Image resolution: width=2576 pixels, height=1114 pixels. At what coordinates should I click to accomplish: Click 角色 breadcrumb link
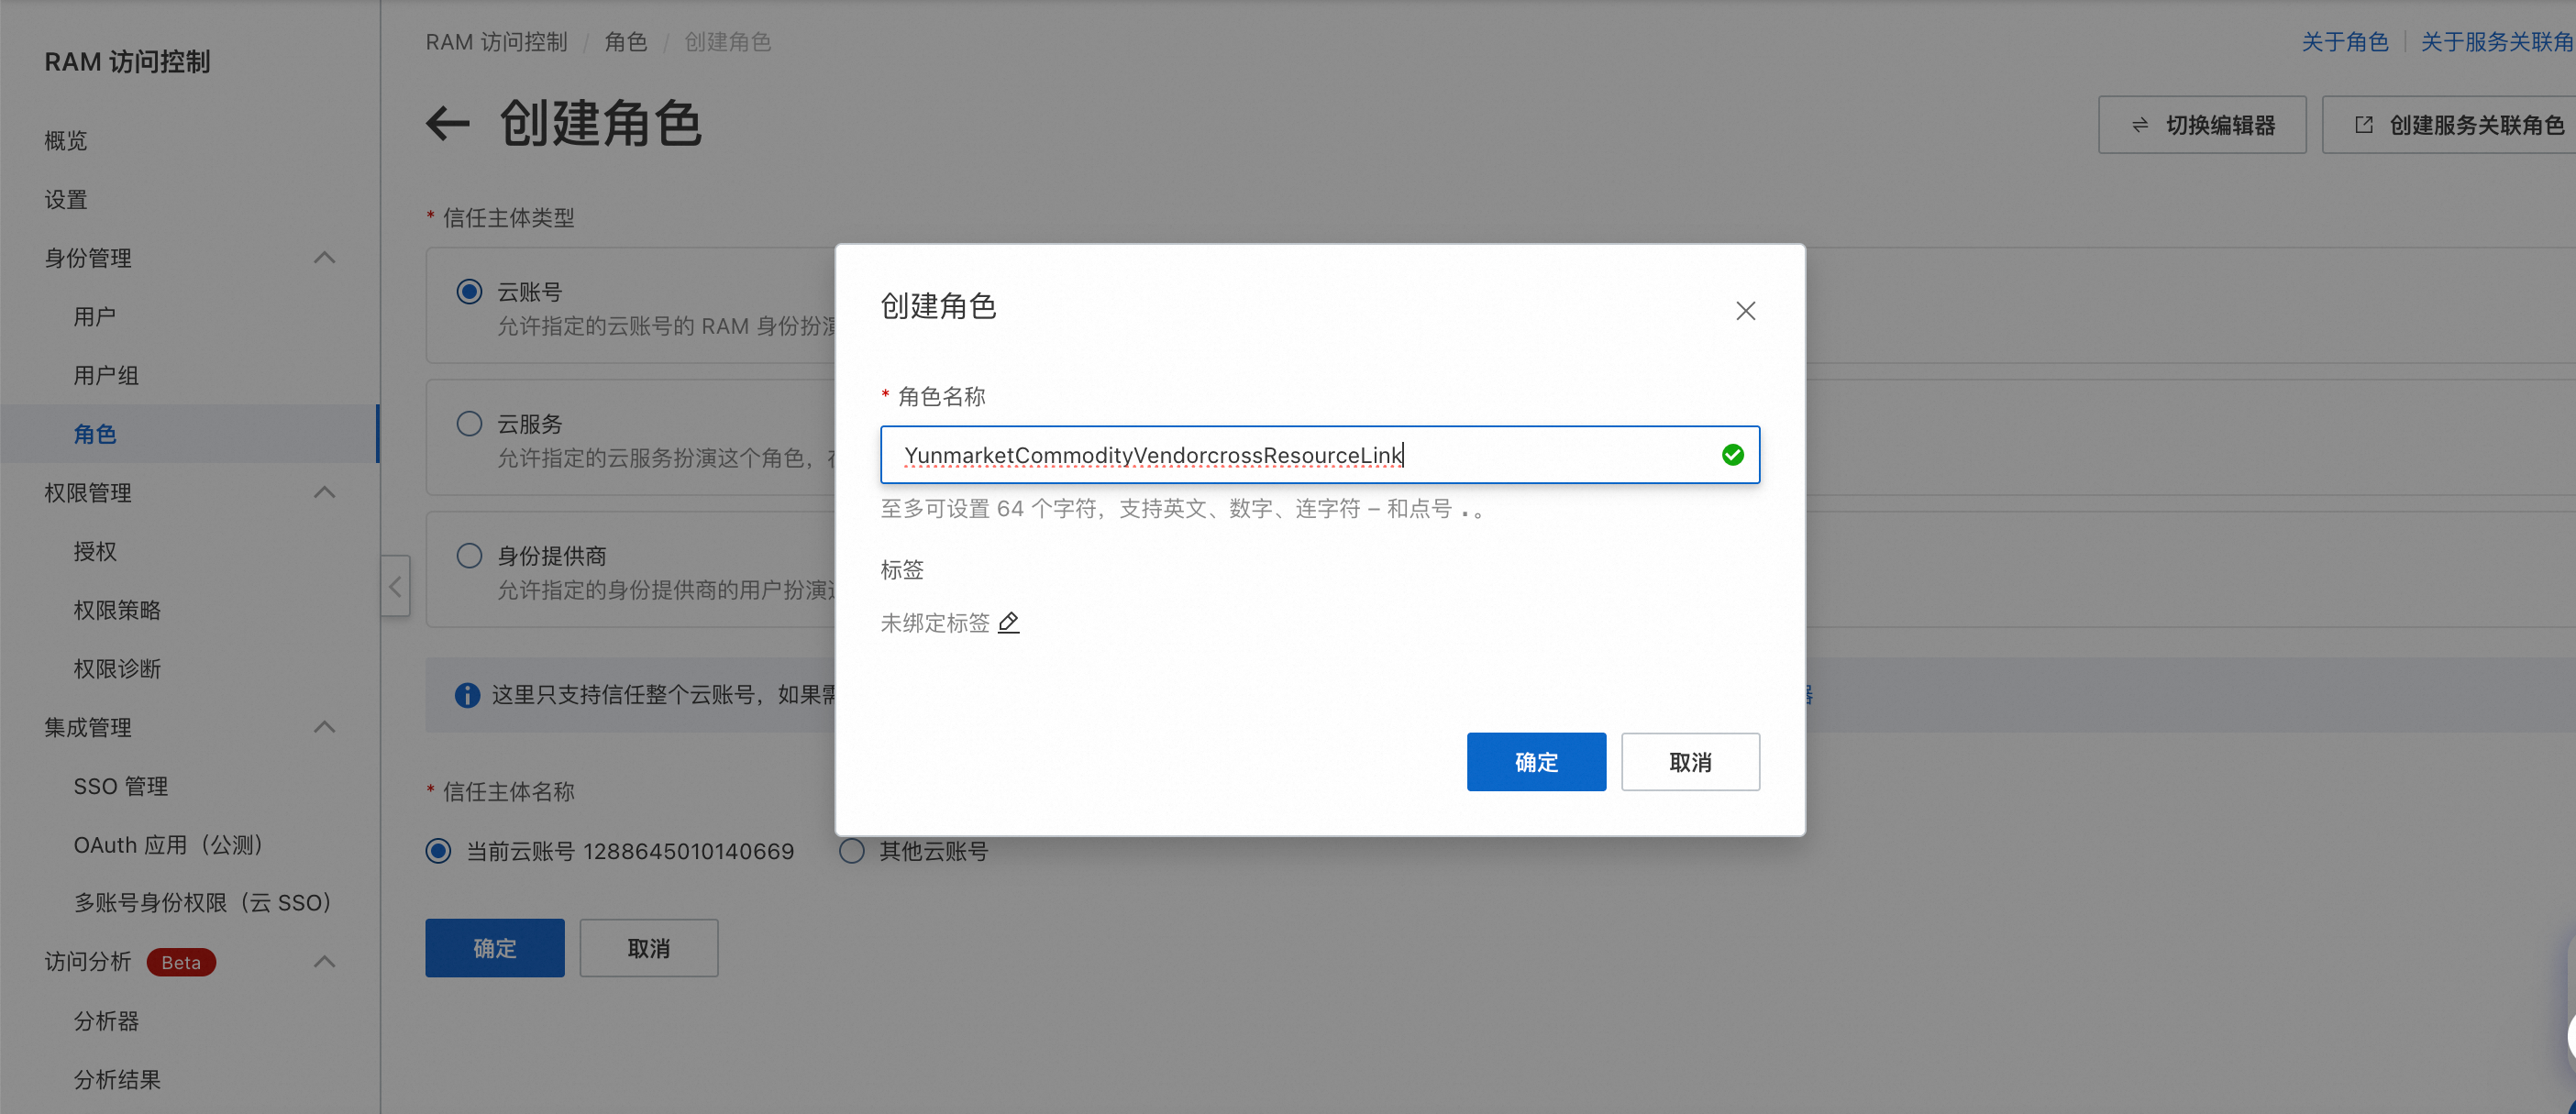(626, 42)
